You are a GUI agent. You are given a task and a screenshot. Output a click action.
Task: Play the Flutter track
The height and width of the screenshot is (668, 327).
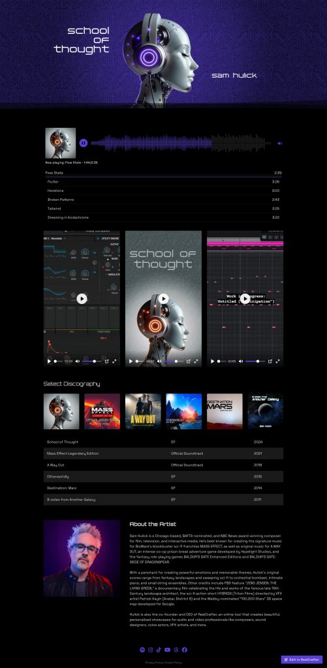[x=164, y=182]
